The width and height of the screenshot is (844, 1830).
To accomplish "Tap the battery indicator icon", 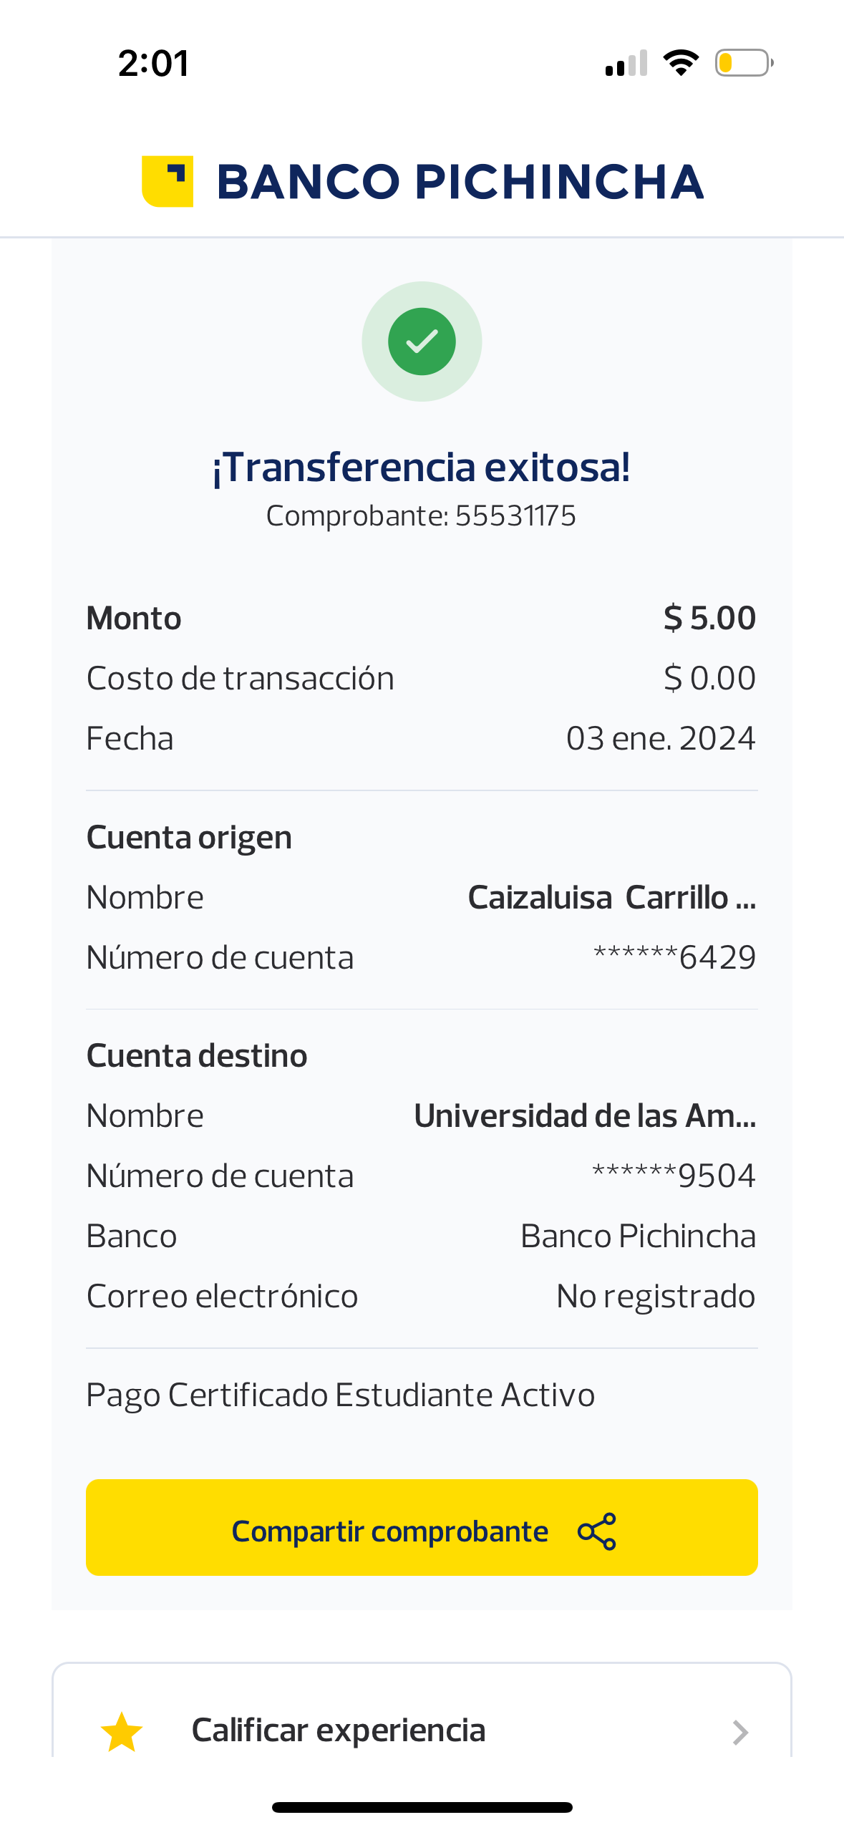I will click(744, 63).
